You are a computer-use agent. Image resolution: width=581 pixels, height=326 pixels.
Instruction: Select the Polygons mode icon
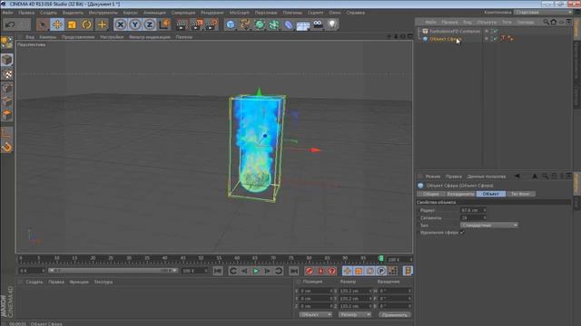pyautogui.click(x=6, y=115)
